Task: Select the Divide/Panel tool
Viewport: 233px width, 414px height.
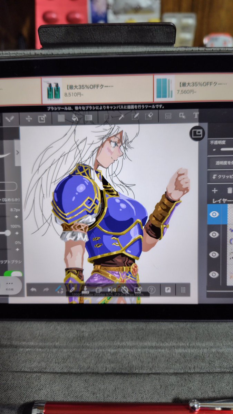Action: pos(168,116)
